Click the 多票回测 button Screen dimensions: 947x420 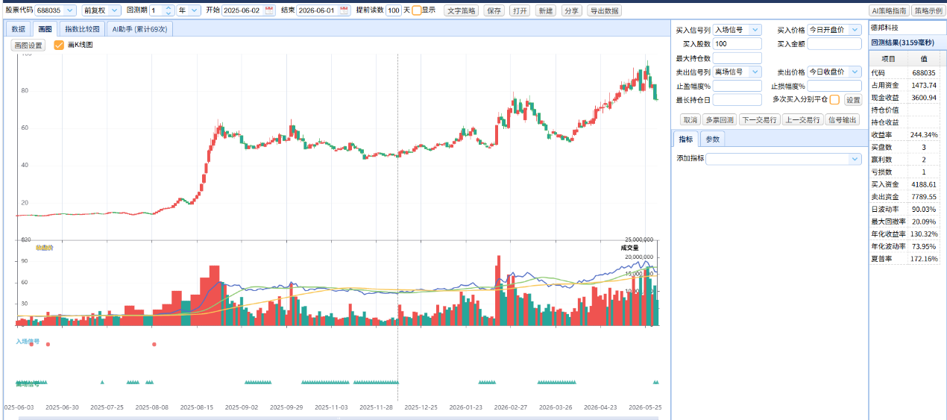click(719, 119)
